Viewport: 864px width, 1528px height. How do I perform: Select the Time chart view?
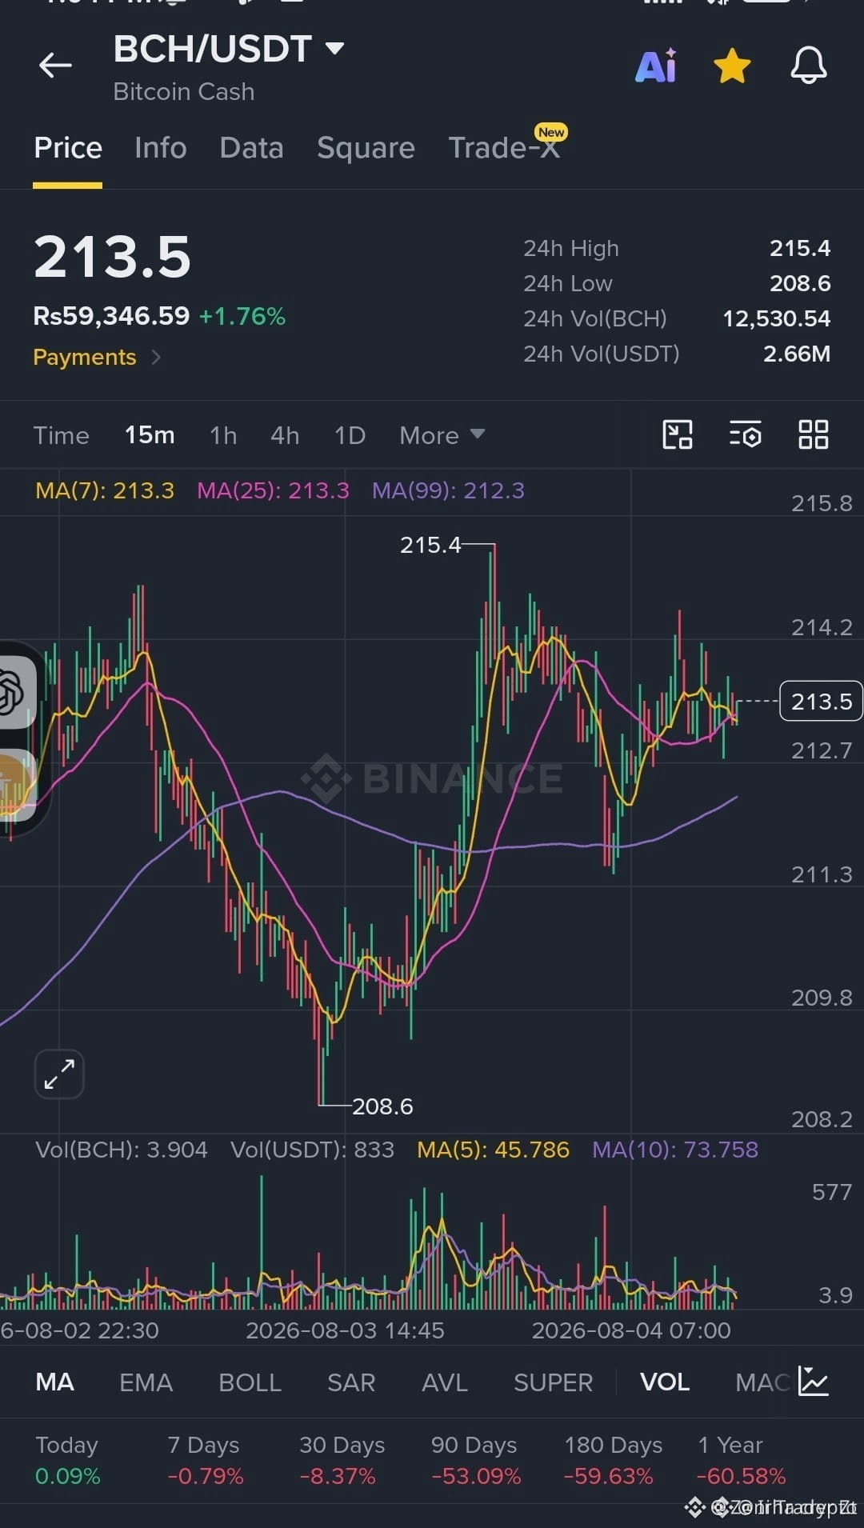(x=62, y=435)
